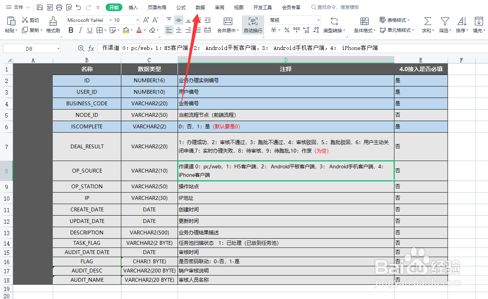Expand the 文件 menu arrow
Viewport: 488px width, 299px height.
28,7
